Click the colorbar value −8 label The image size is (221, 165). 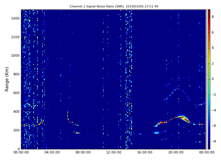pyautogui.click(x=214, y=141)
